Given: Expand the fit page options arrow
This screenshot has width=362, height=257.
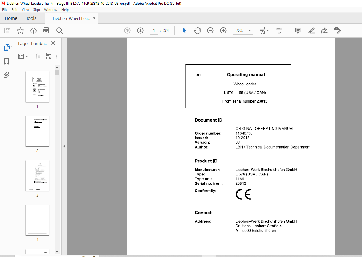Looking at the screenshot, I should point(268,31).
